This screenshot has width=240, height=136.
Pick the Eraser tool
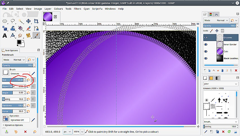28,28
